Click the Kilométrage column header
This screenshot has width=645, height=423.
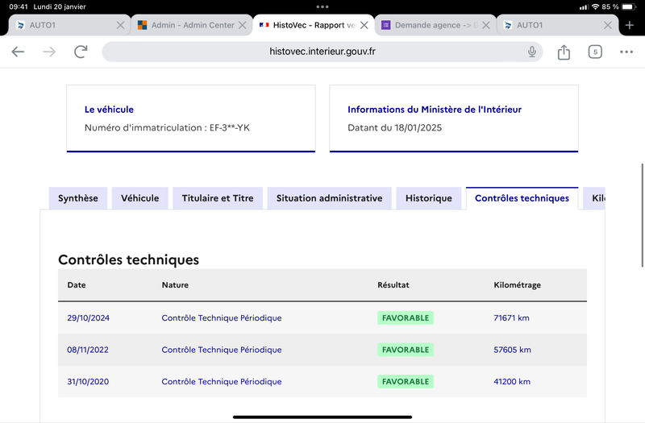tap(517, 285)
